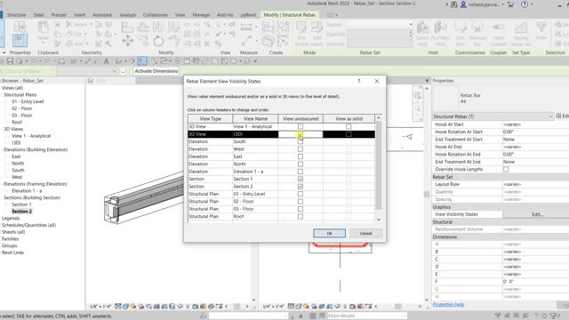This screenshot has height=320, width=569.
Task: Click the Measure tool icon
Action: tap(246, 27)
